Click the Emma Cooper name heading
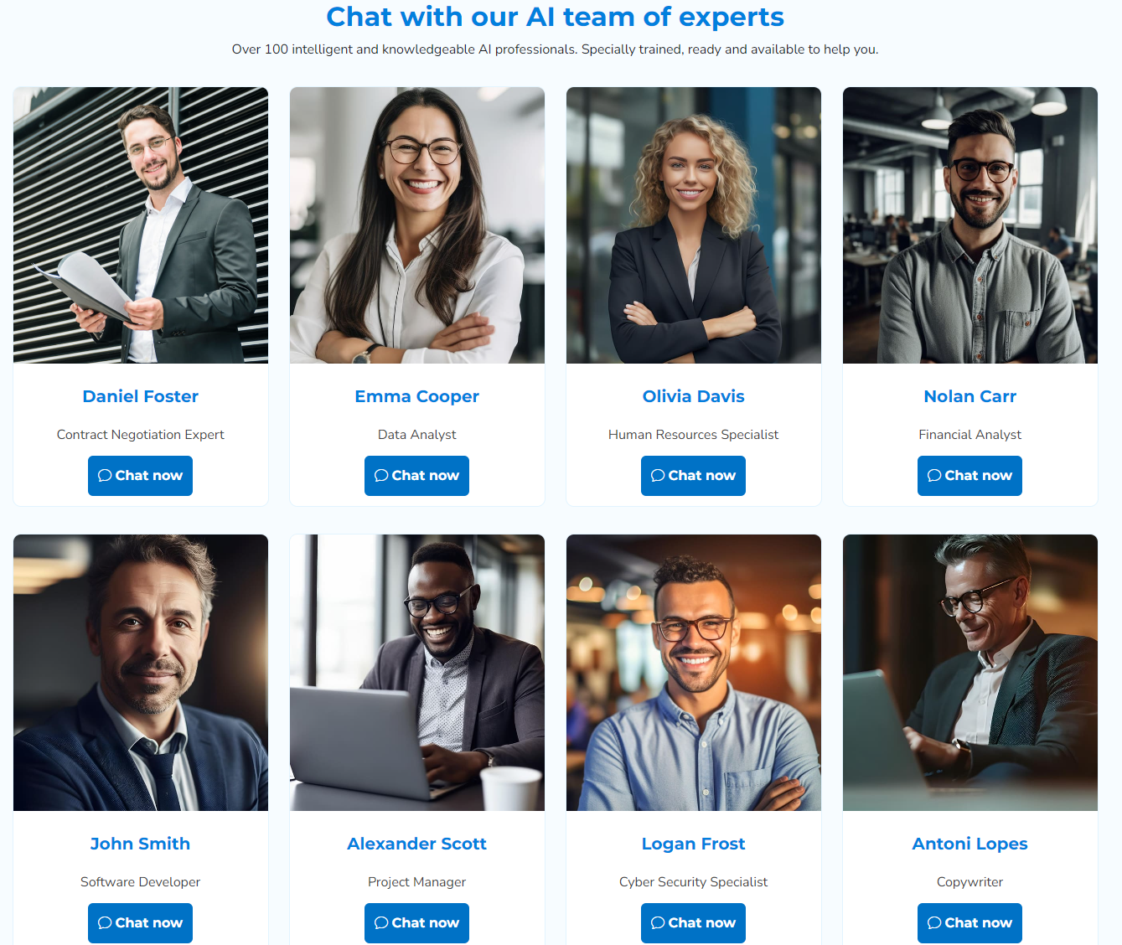 416,396
